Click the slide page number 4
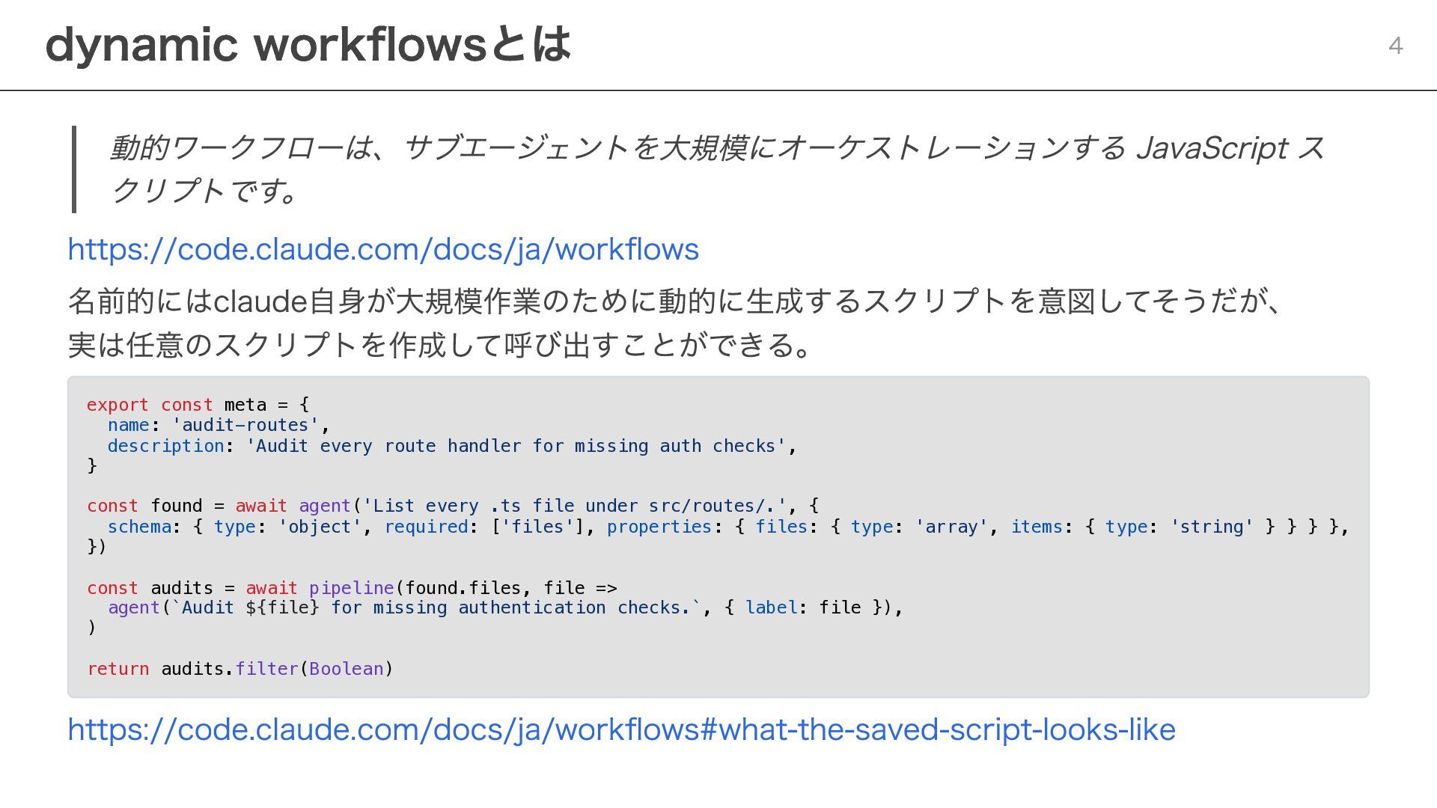Image resolution: width=1437 pixels, height=808 pixels. (1395, 46)
